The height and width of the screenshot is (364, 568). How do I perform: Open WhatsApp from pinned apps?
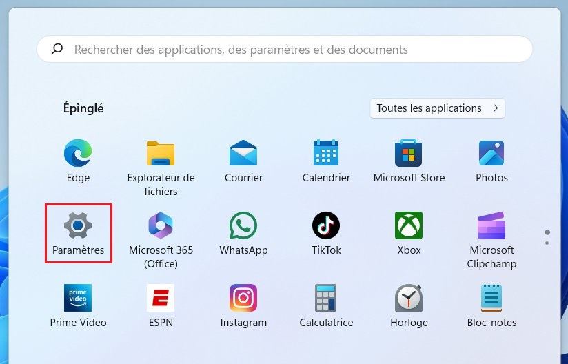click(243, 233)
